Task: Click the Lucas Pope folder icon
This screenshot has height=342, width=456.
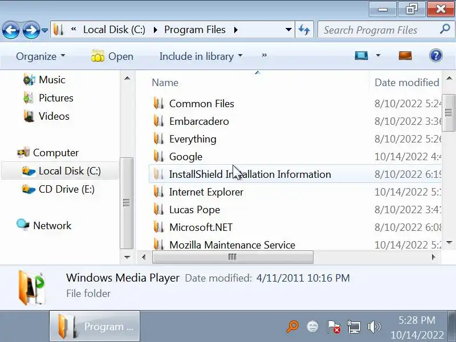Action: point(159,210)
